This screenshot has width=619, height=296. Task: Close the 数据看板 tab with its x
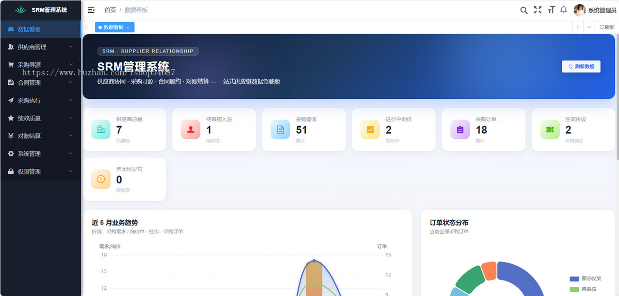128,27
